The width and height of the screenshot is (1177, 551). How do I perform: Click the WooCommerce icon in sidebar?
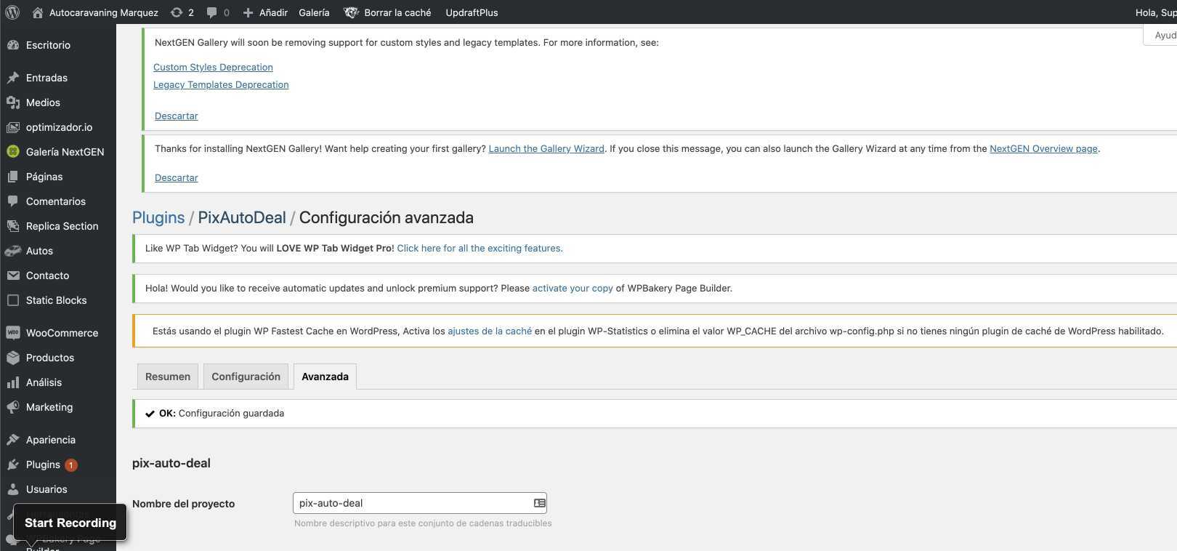[13, 333]
